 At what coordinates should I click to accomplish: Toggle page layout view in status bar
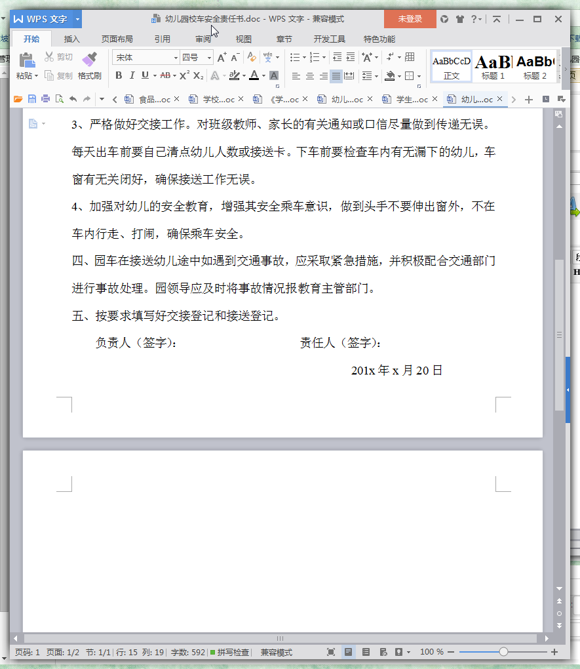[x=348, y=652]
